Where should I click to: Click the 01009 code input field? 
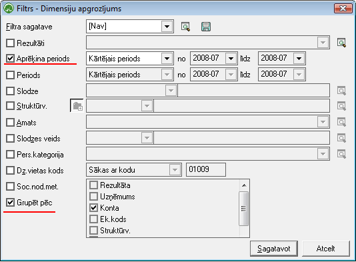[206, 169]
